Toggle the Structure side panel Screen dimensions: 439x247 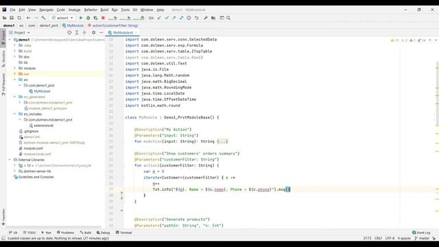3,58
